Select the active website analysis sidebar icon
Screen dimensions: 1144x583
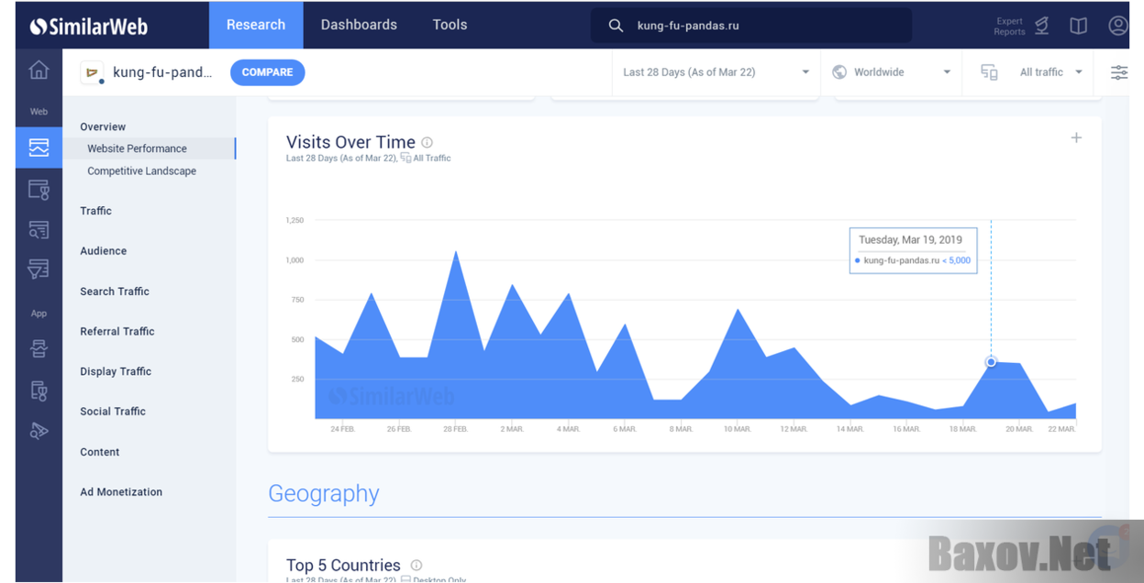pyautogui.click(x=39, y=148)
